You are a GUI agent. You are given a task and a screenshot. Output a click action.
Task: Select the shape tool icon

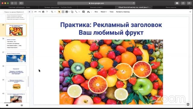pos(72,12)
